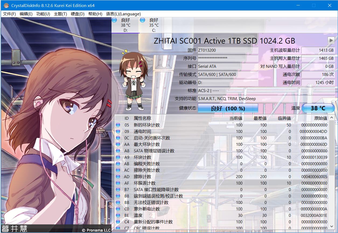The width and height of the screenshot is (338, 233).
Task: Click the status orb for attribute 05 新的坏块计数
Action: coord(118,125)
